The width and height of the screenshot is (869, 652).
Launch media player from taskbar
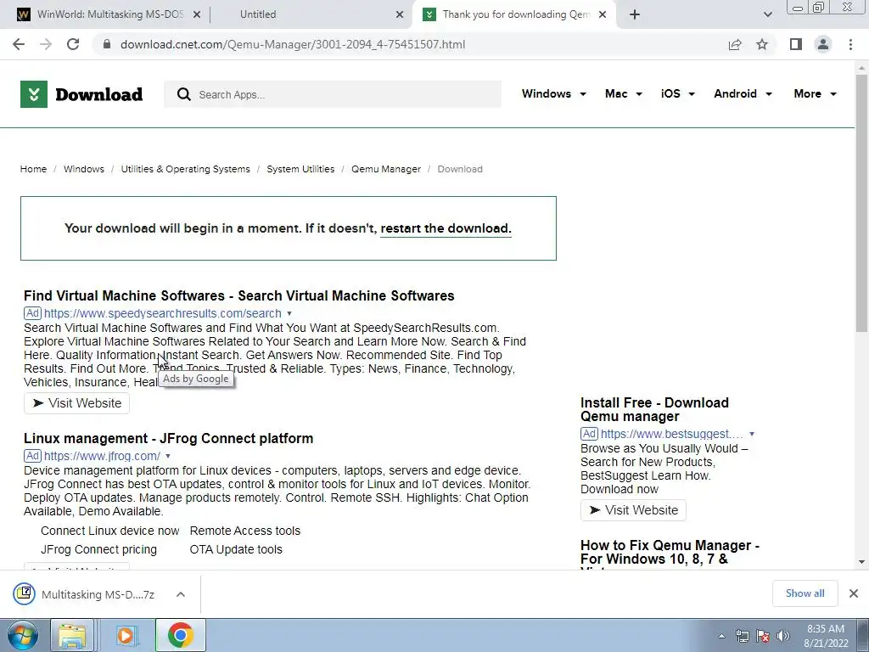tap(126, 635)
